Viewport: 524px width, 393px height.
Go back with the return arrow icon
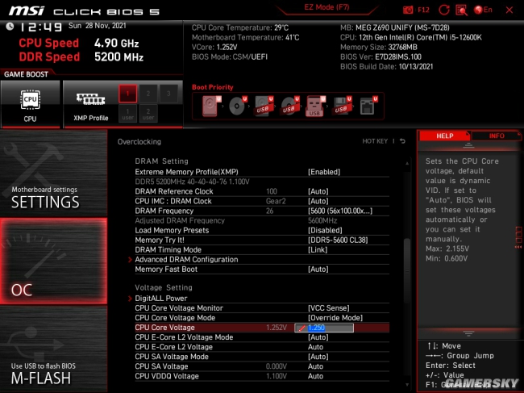[x=403, y=141]
